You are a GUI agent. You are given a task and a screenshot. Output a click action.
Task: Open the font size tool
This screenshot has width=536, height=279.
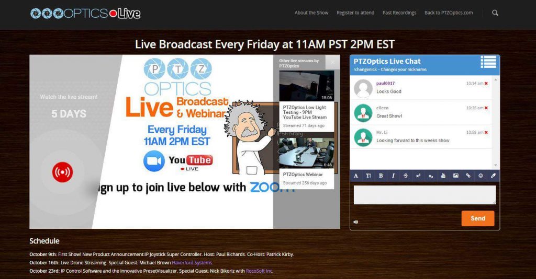point(368,176)
